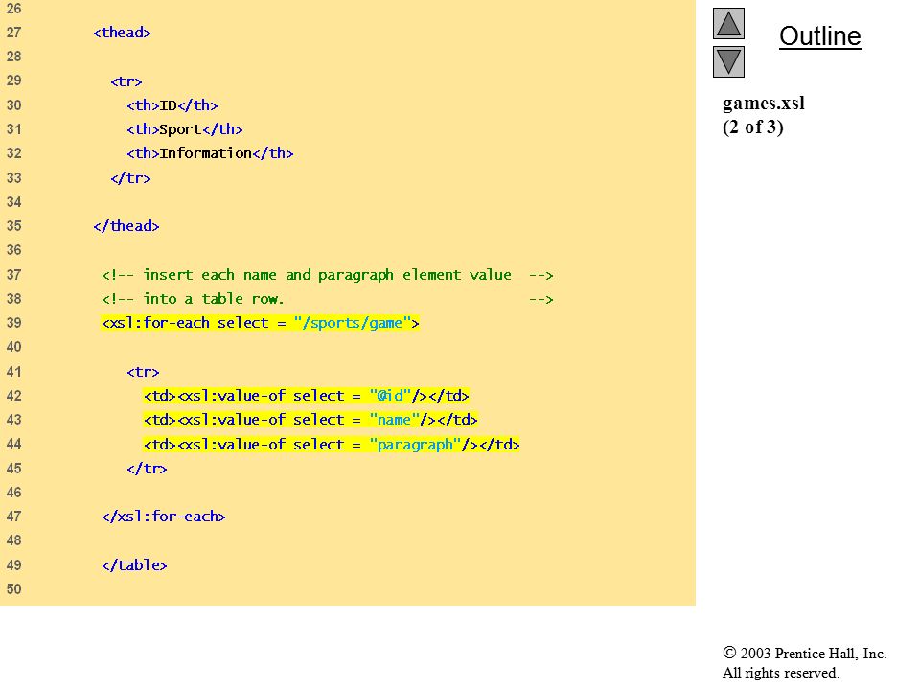Click the 'All rights reserved.' text
The image size is (920, 690).
pyautogui.click(x=780, y=673)
